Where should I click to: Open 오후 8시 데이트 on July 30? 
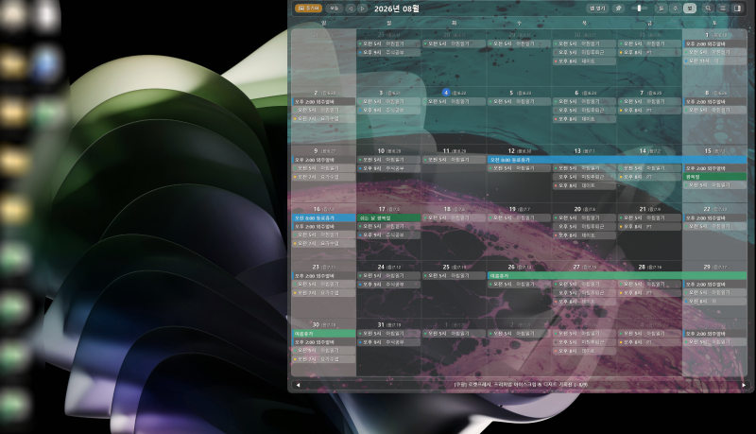(x=584, y=61)
